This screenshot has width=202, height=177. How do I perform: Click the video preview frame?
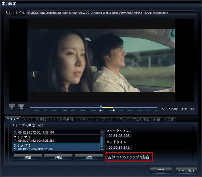[101, 61]
